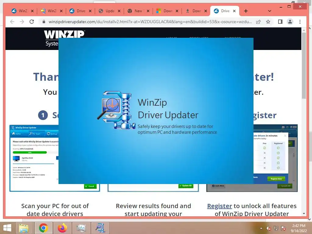Image resolution: width=312 pixels, height=234 pixels.
Task: Click the green Update All button in middle screenshot
Action: coord(186,186)
